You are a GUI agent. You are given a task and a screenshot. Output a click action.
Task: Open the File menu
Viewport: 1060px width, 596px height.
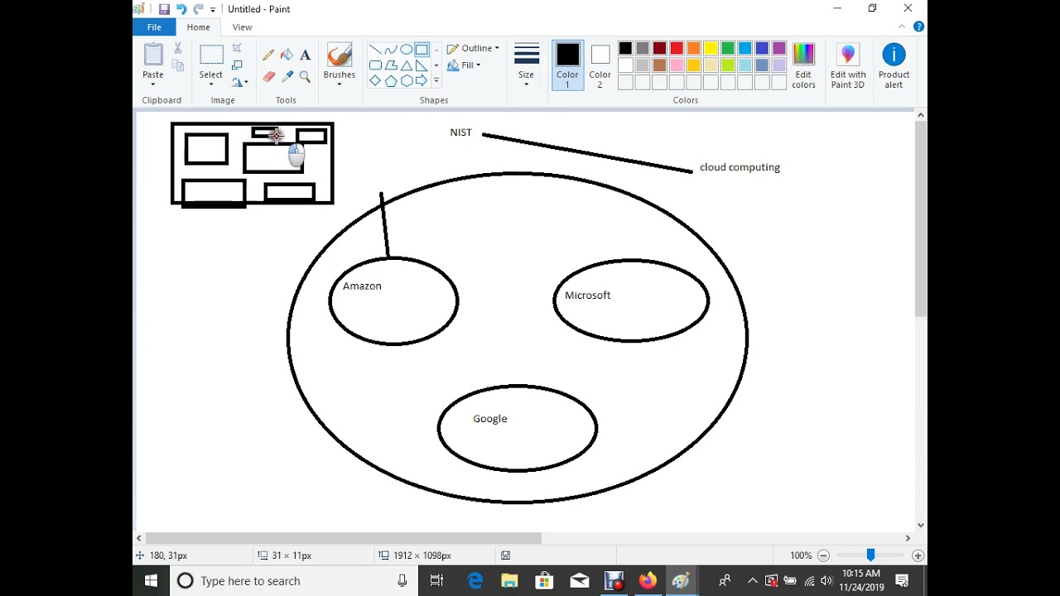(154, 27)
